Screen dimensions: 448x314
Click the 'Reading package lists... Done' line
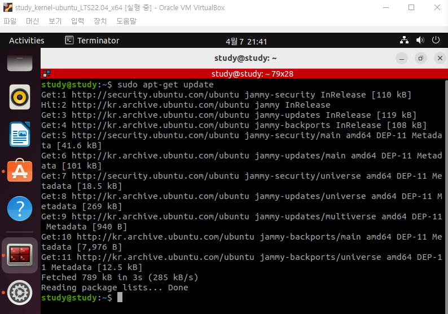(x=115, y=288)
